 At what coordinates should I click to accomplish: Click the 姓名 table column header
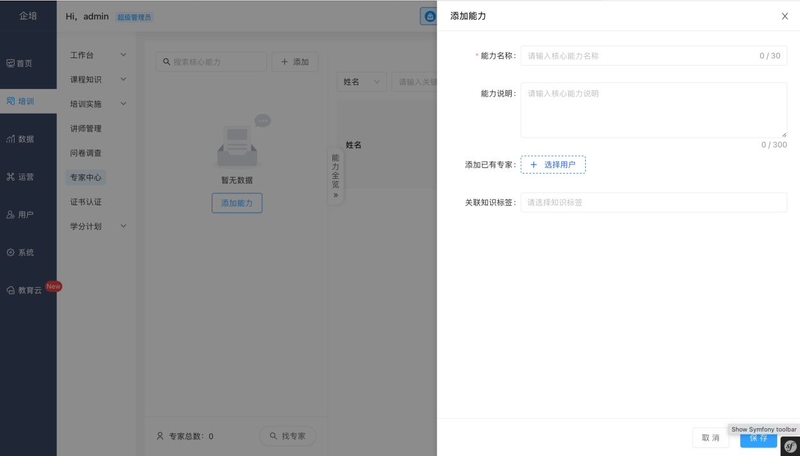353,145
